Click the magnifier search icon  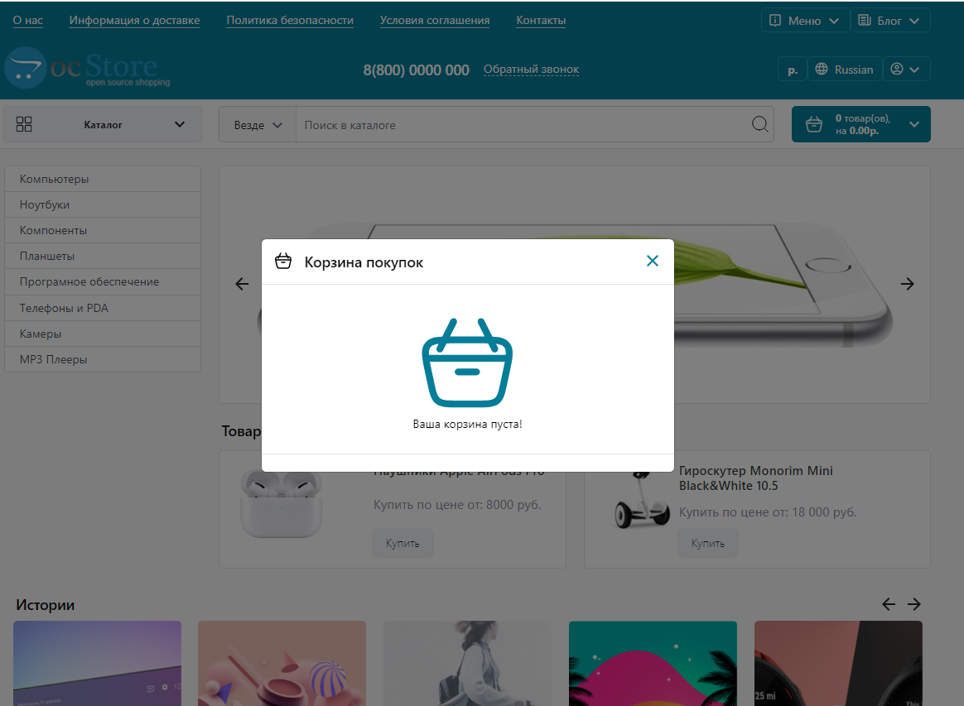759,125
